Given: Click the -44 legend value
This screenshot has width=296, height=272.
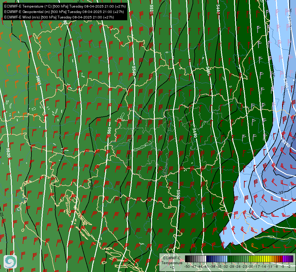Looking at the screenshot, I should coord(200,267).
